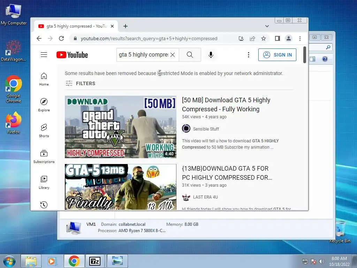Screen dimensions: 357x268
Task: Open Chrome three-dot menu
Action: [x=300, y=38]
